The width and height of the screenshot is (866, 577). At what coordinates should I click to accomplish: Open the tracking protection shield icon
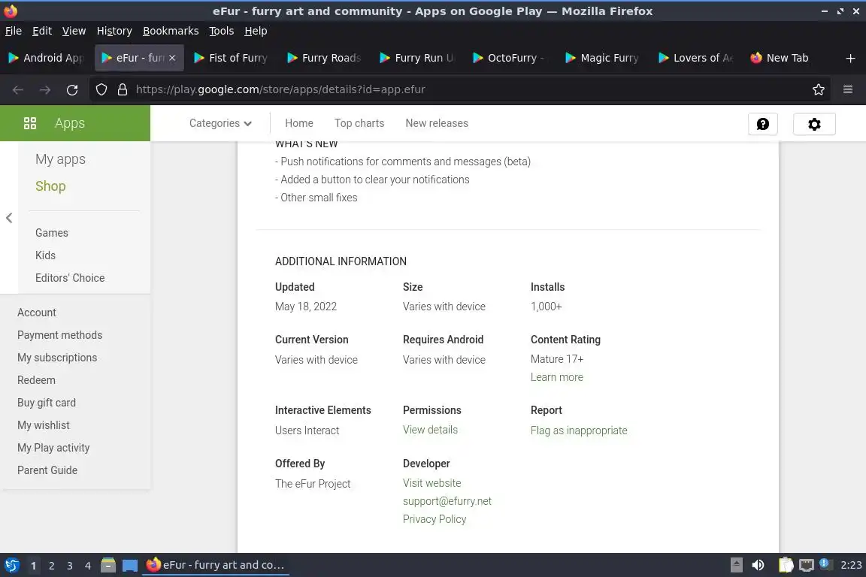pyautogui.click(x=101, y=89)
